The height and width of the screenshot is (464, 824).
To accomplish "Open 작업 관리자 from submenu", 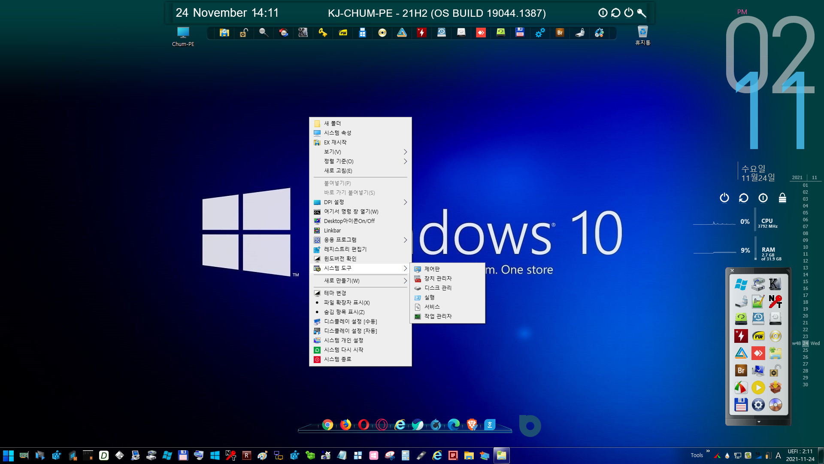I will pyautogui.click(x=448, y=316).
